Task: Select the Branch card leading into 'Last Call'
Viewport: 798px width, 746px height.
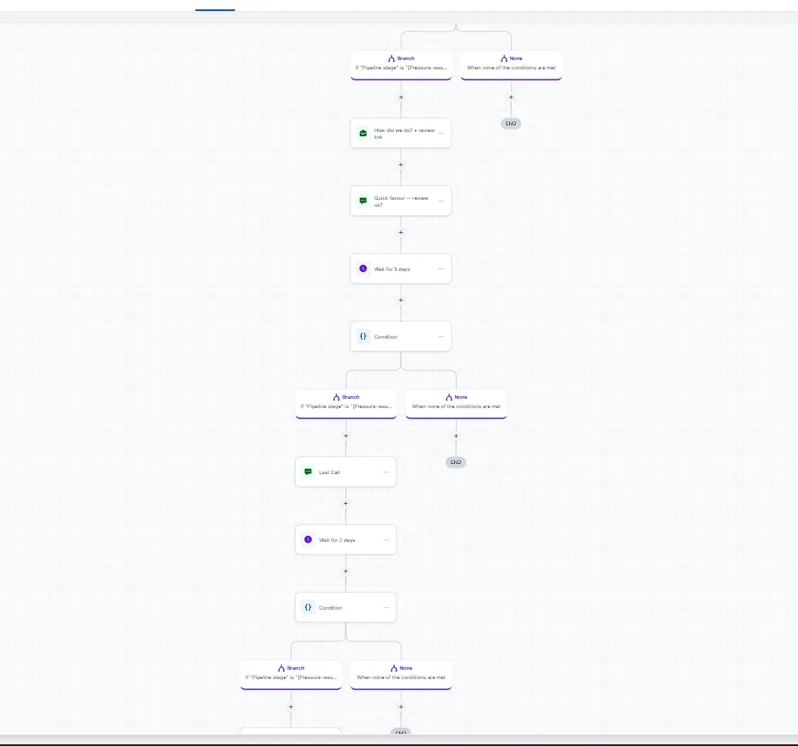Action: [x=346, y=404]
